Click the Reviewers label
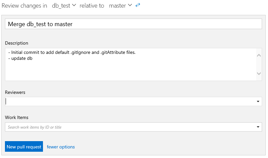 pyautogui.click(x=15, y=92)
